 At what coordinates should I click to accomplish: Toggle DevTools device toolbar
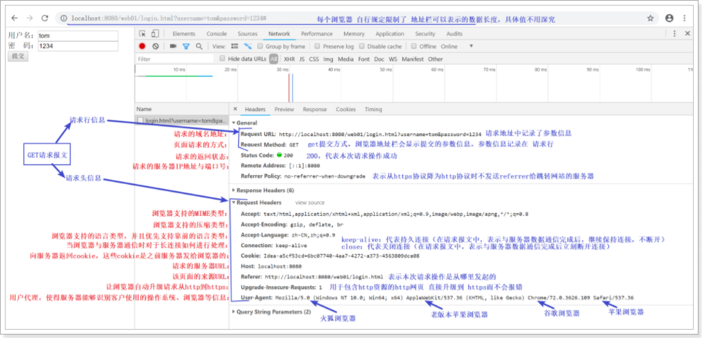(x=155, y=33)
